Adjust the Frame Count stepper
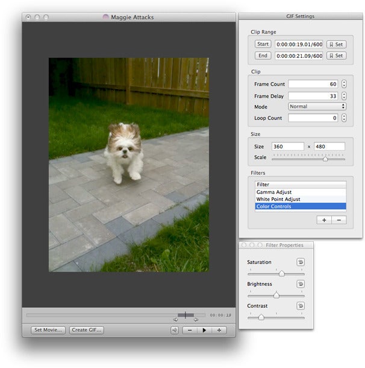 pos(344,84)
